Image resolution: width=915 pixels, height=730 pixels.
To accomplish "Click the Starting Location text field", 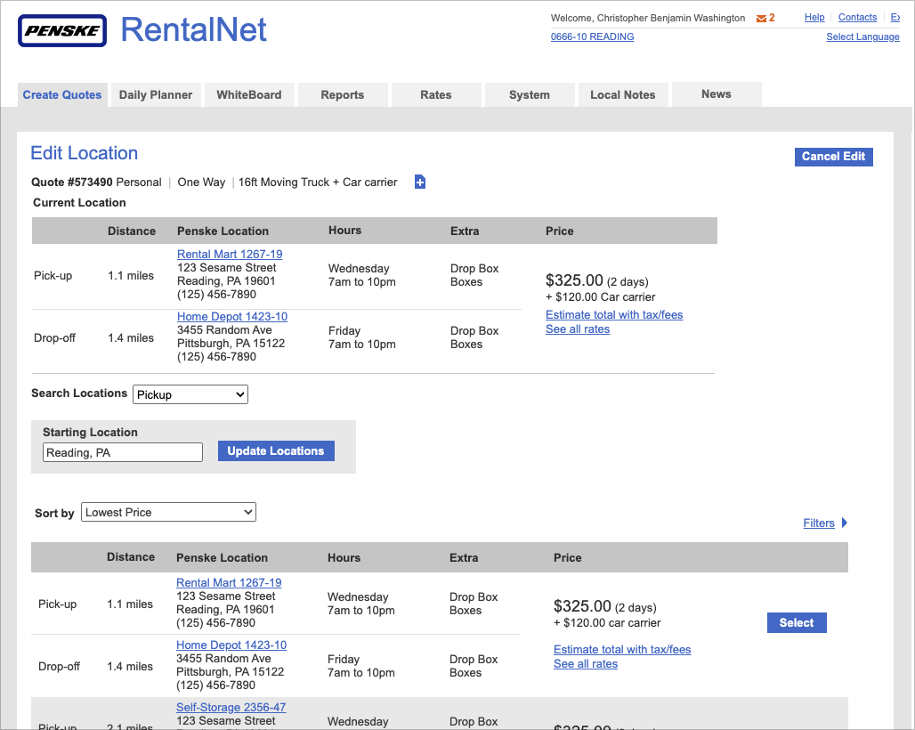I will [123, 453].
